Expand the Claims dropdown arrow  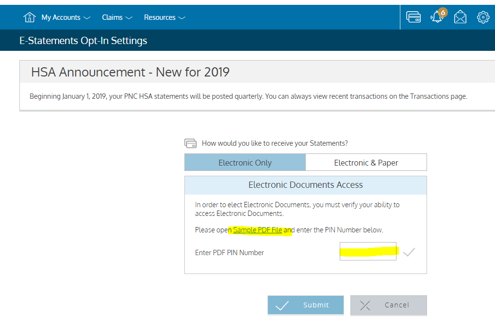tap(129, 18)
